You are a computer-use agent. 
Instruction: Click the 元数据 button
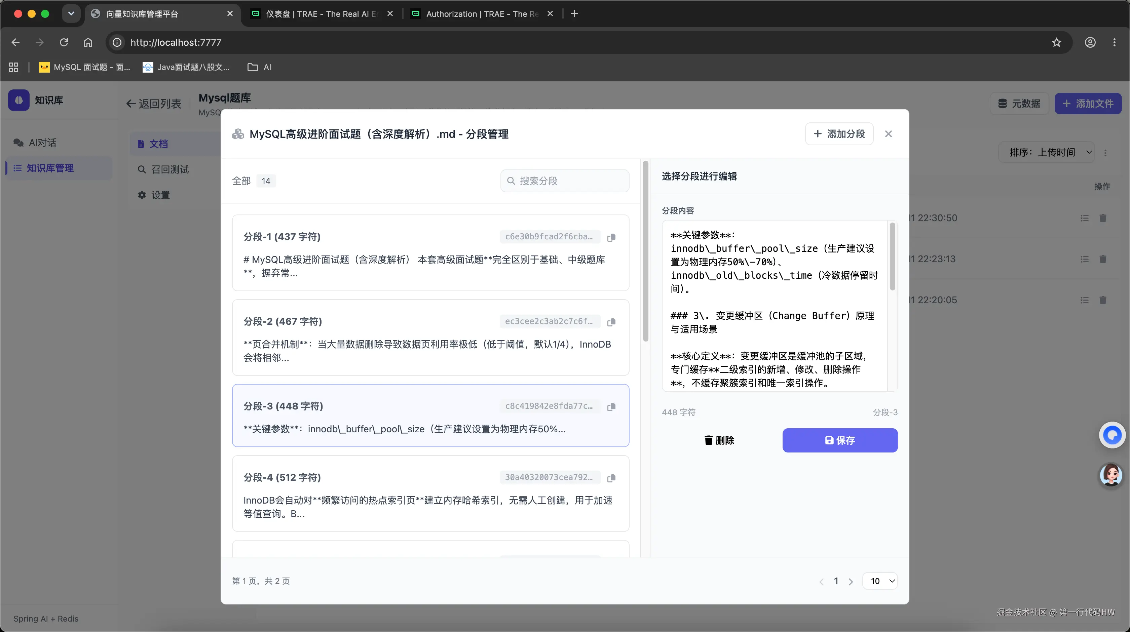(1019, 104)
